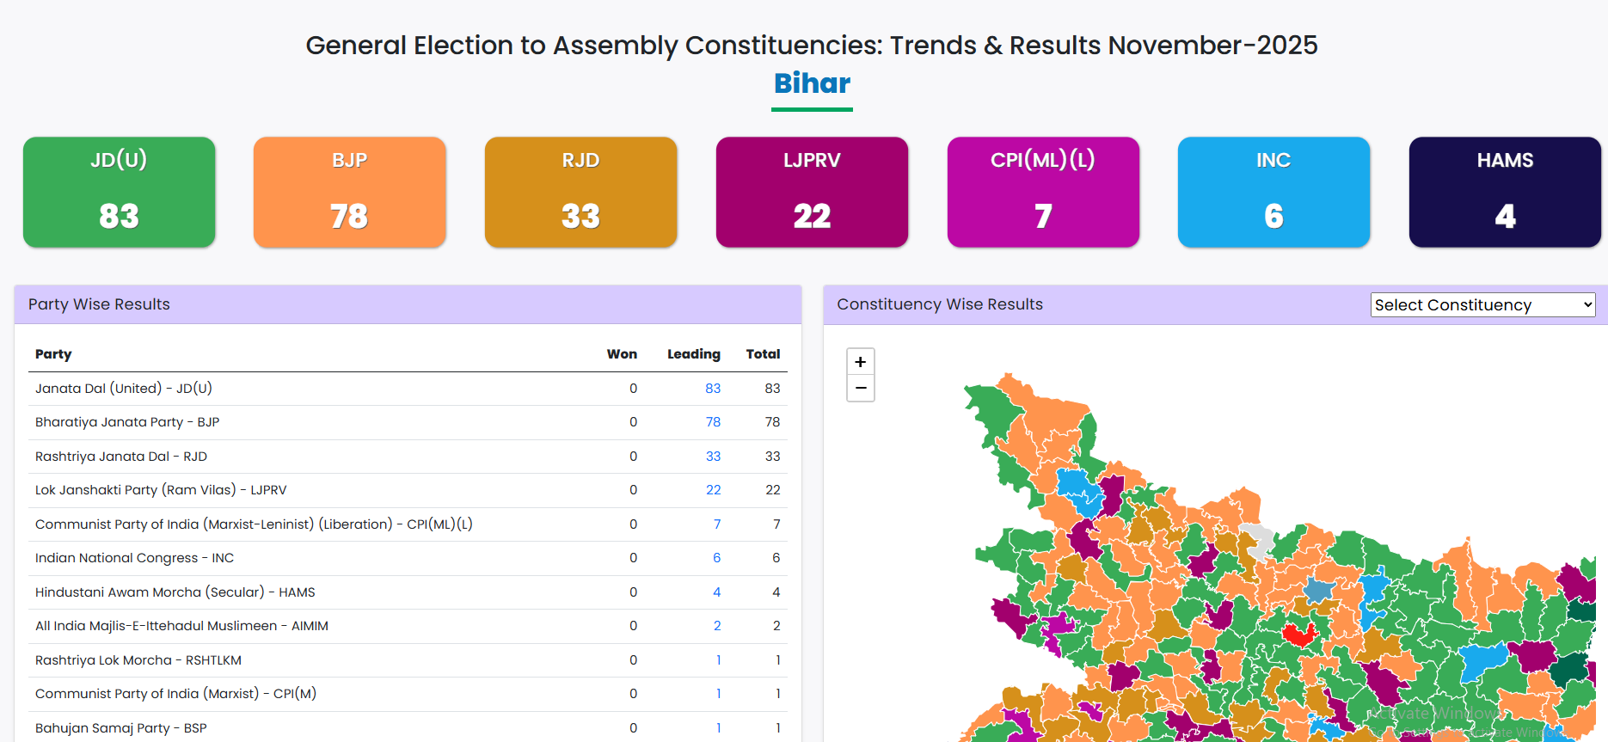The height and width of the screenshot is (742, 1608).
Task: Select the INC 6 party card
Action: point(1274,193)
